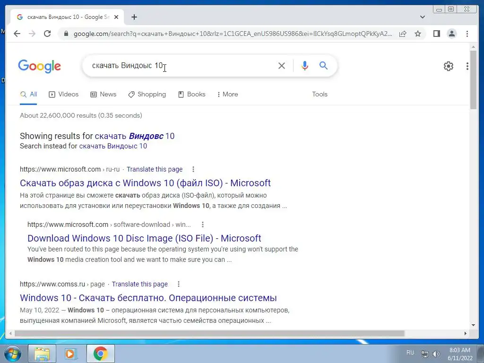Viewport: 484px width, 363px height.
Task: Open options for software-download result
Action: pyautogui.click(x=202, y=225)
